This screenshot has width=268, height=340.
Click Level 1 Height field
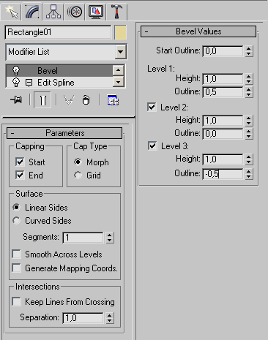pos(223,79)
